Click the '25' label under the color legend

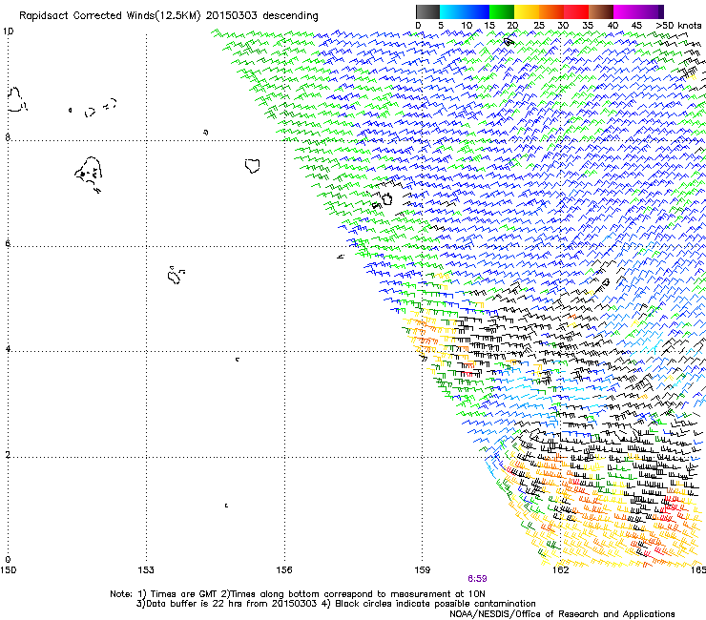(539, 26)
